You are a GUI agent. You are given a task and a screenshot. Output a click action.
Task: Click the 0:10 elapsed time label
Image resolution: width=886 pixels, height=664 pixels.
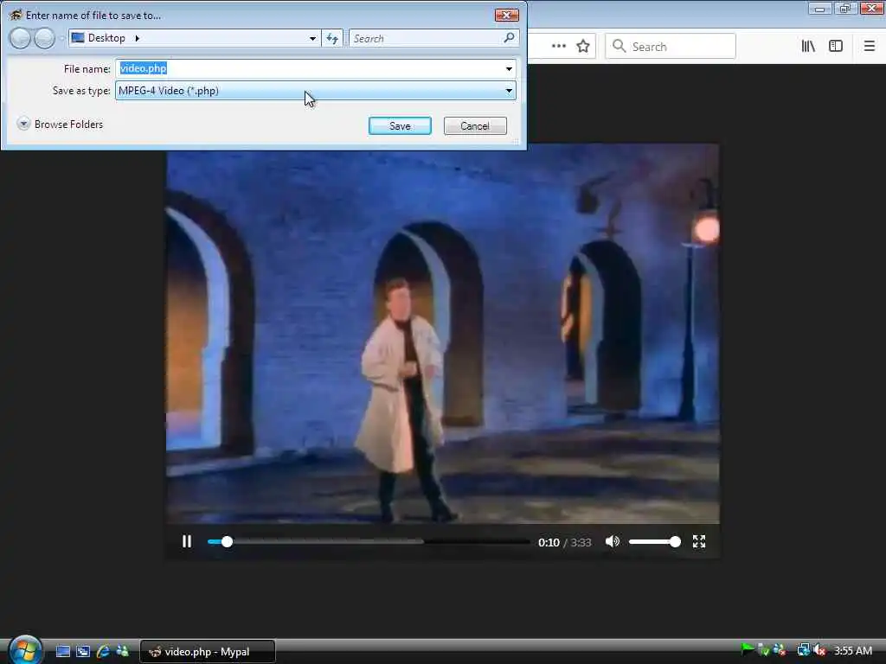point(549,543)
